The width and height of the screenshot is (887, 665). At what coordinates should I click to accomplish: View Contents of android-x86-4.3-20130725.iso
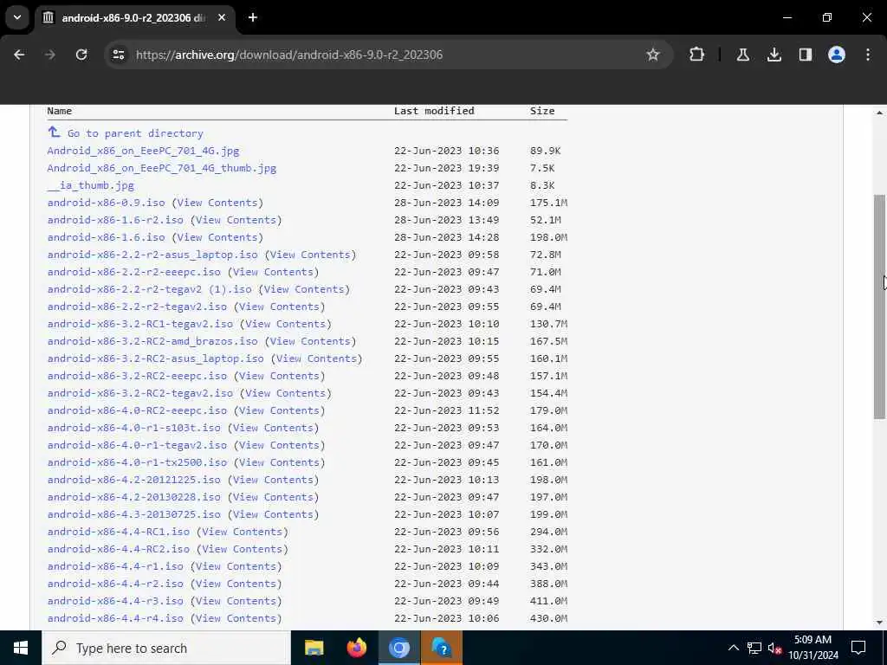coord(273,514)
